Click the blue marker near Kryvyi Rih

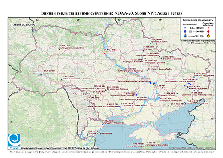coord(136,95)
